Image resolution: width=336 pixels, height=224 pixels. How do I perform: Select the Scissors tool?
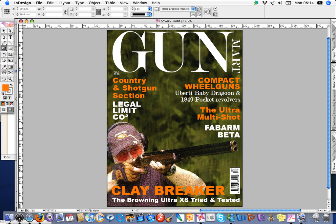10,72
